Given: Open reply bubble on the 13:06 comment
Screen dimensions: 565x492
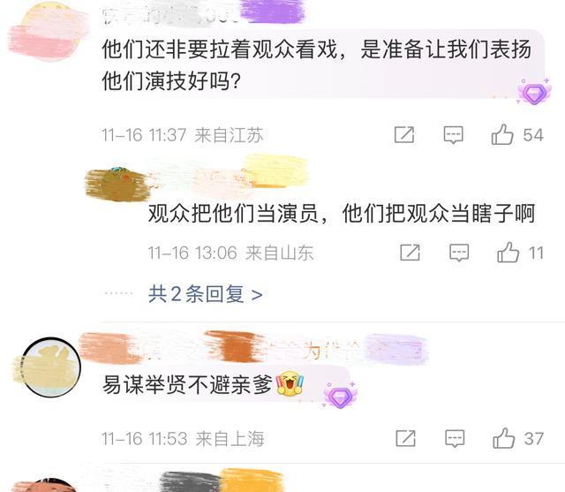Looking at the screenshot, I should coord(459,253).
